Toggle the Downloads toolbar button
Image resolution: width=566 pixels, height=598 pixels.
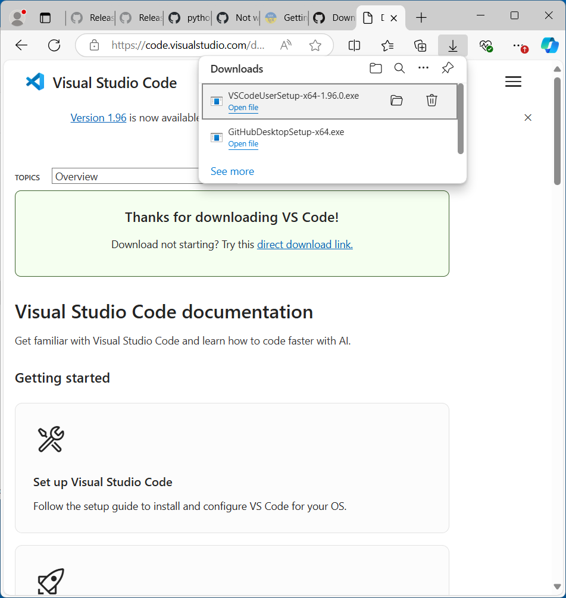(x=453, y=45)
